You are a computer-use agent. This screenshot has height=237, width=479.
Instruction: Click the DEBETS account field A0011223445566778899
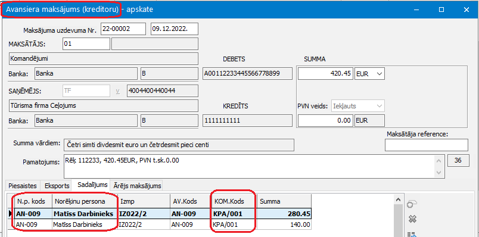click(x=247, y=74)
